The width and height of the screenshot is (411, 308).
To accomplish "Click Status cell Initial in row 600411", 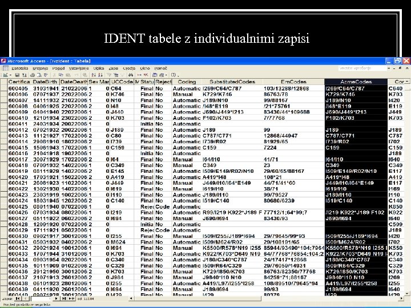I will 147,124.
